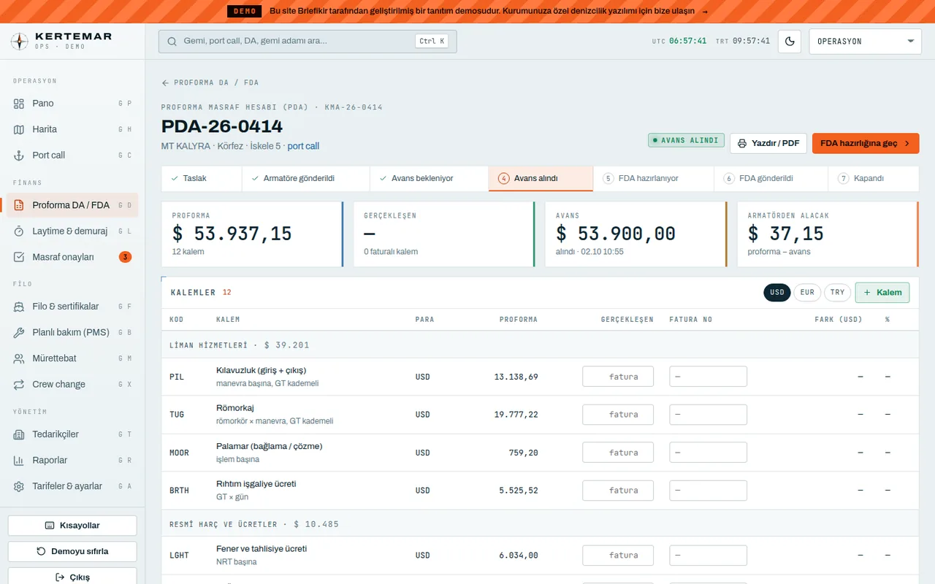Click the Tarifeler & ayarlar gear icon
The image size is (935, 584).
19,486
